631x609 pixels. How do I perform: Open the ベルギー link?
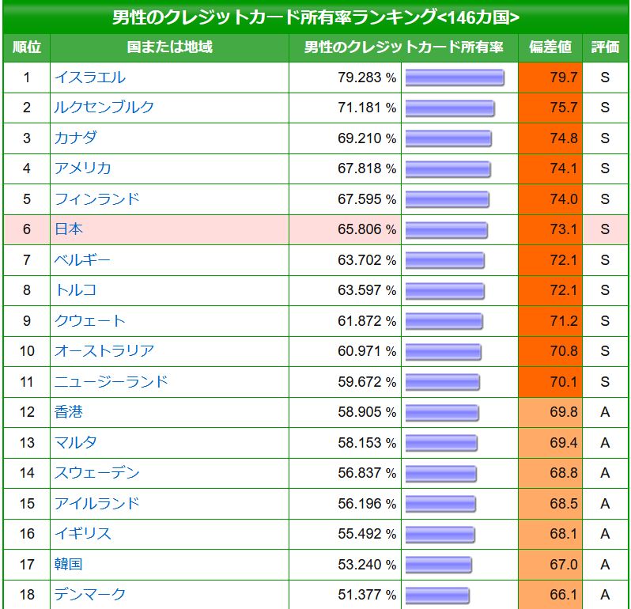point(82,260)
